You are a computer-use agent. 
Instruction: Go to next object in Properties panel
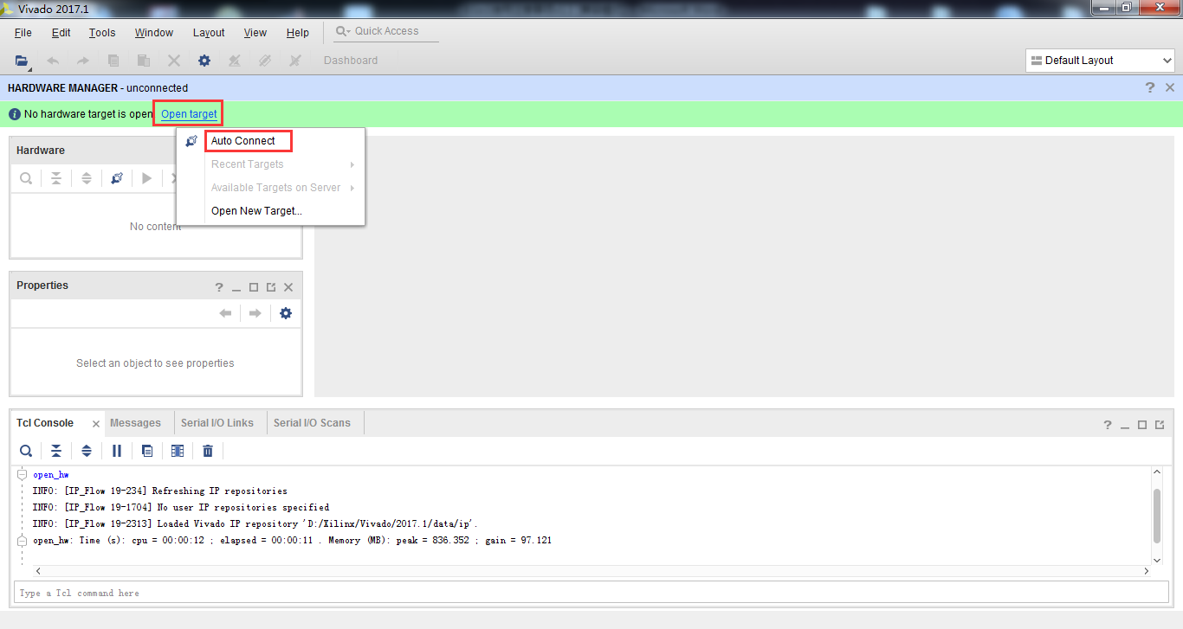click(x=255, y=313)
